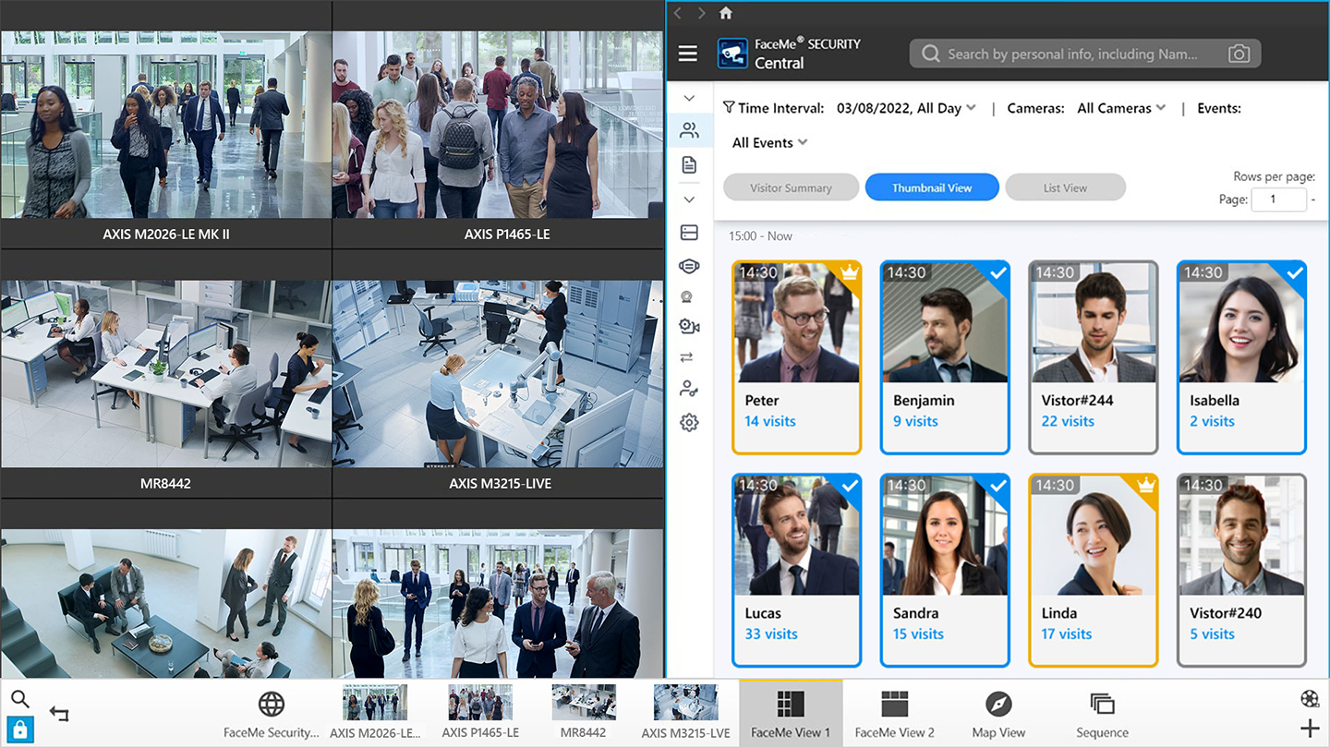Open the people visitors sidebar icon
Image resolution: width=1330 pixels, height=748 pixels.
pyautogui.click(x=689, y=131)
